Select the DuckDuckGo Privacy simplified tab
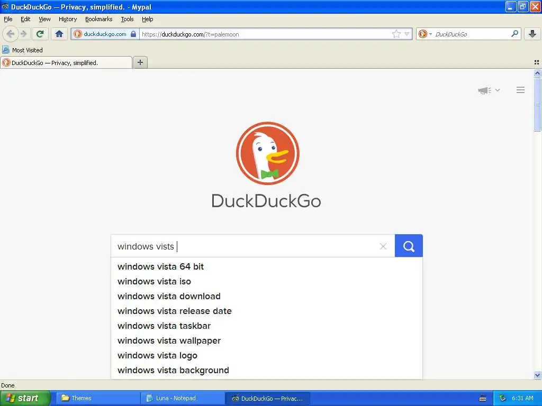542x406 pixels. [66, 62]
